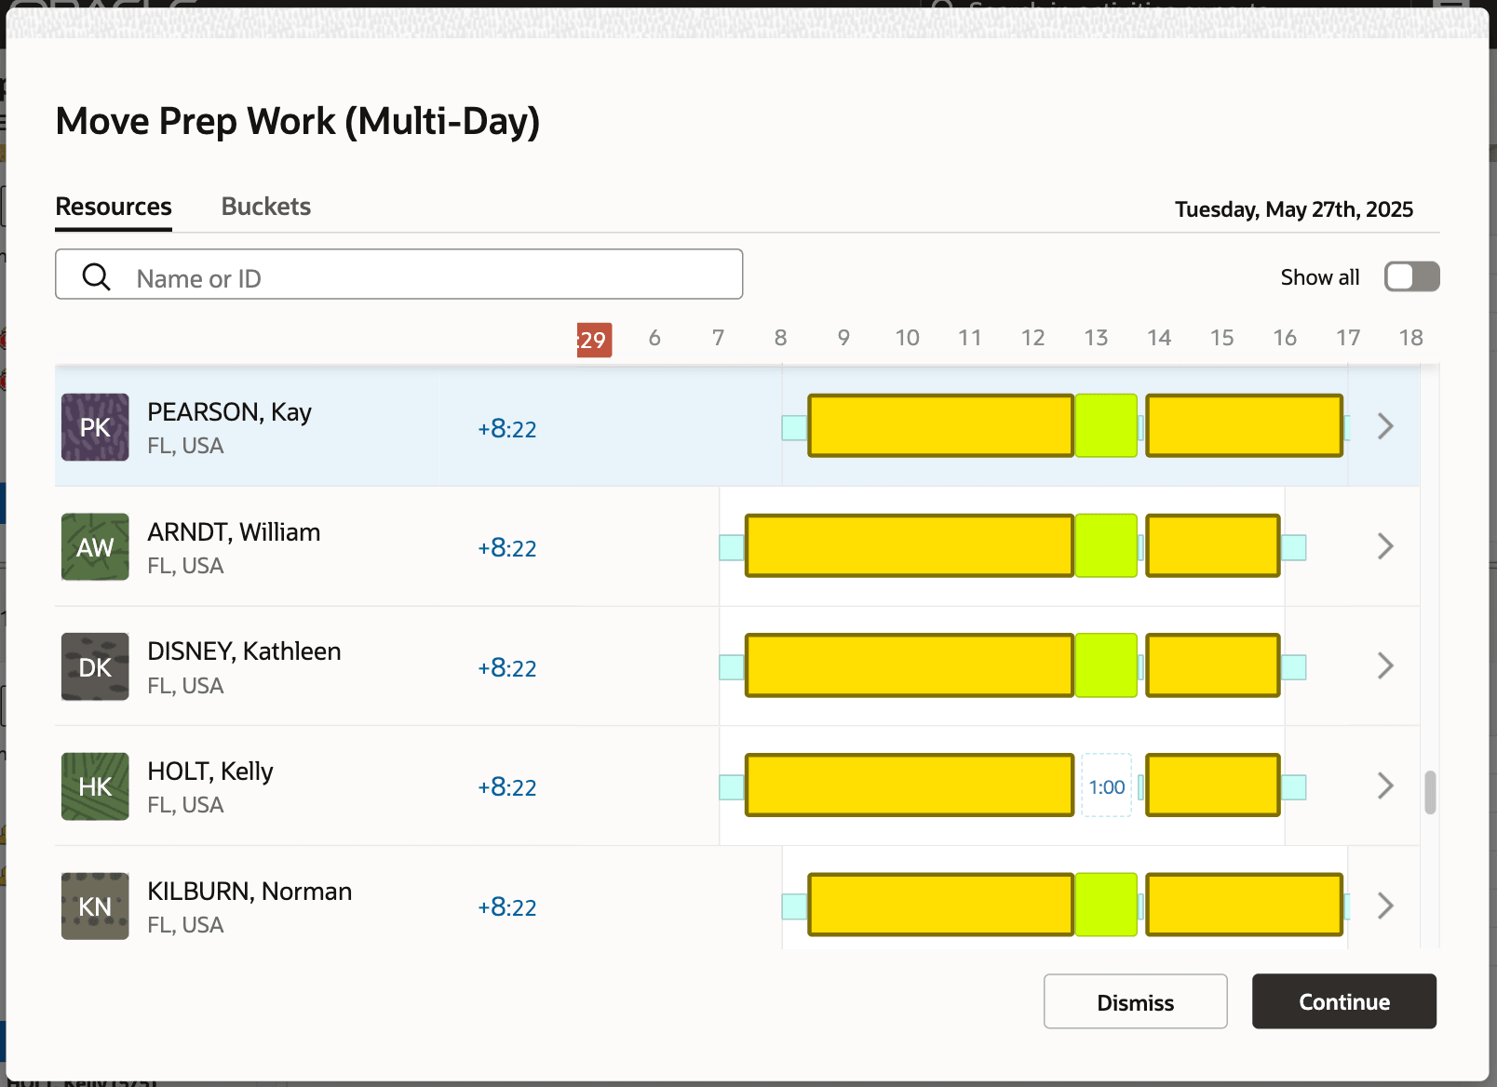
Task: Expand PEARSON Kay's row chevron
Action: coord(1384,425)
